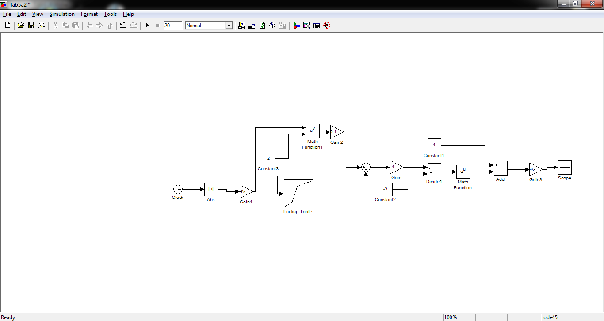The width and height of the screenshot is (604, 321).
Task: Open the Debug icon in toolbar
Action: coord(327,26)
